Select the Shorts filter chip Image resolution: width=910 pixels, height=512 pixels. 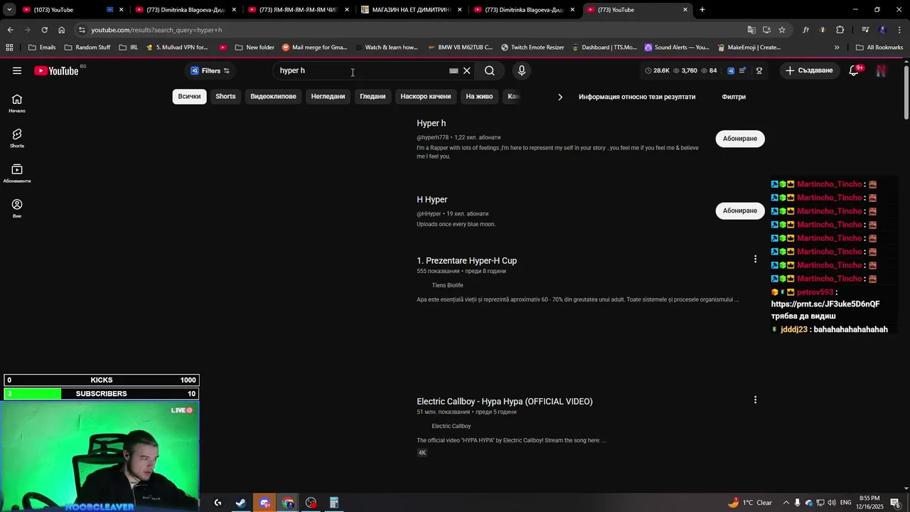tap(225, 97)
